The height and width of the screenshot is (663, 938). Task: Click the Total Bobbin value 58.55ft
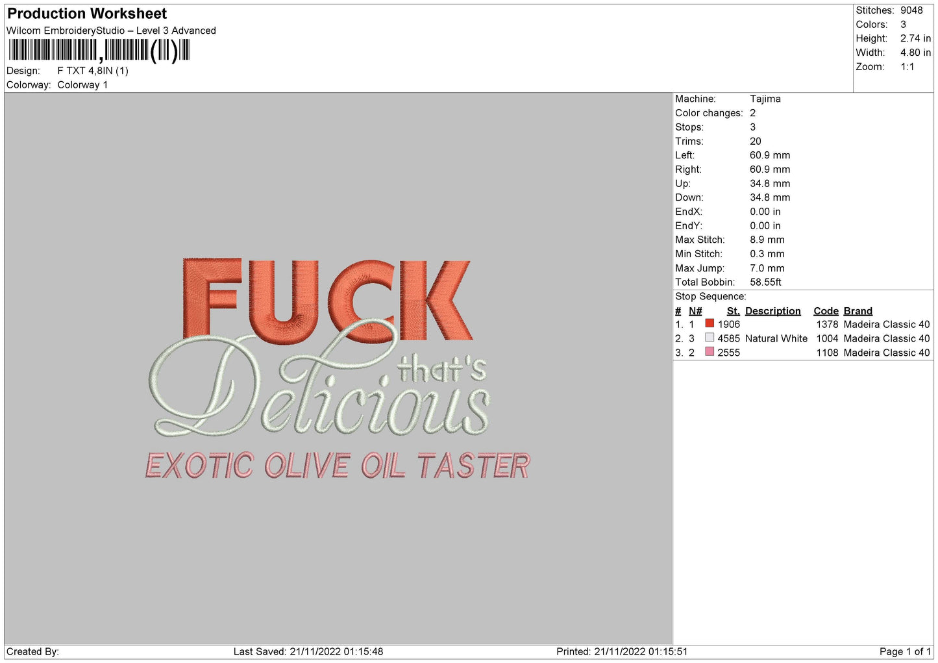click(766, 282)
